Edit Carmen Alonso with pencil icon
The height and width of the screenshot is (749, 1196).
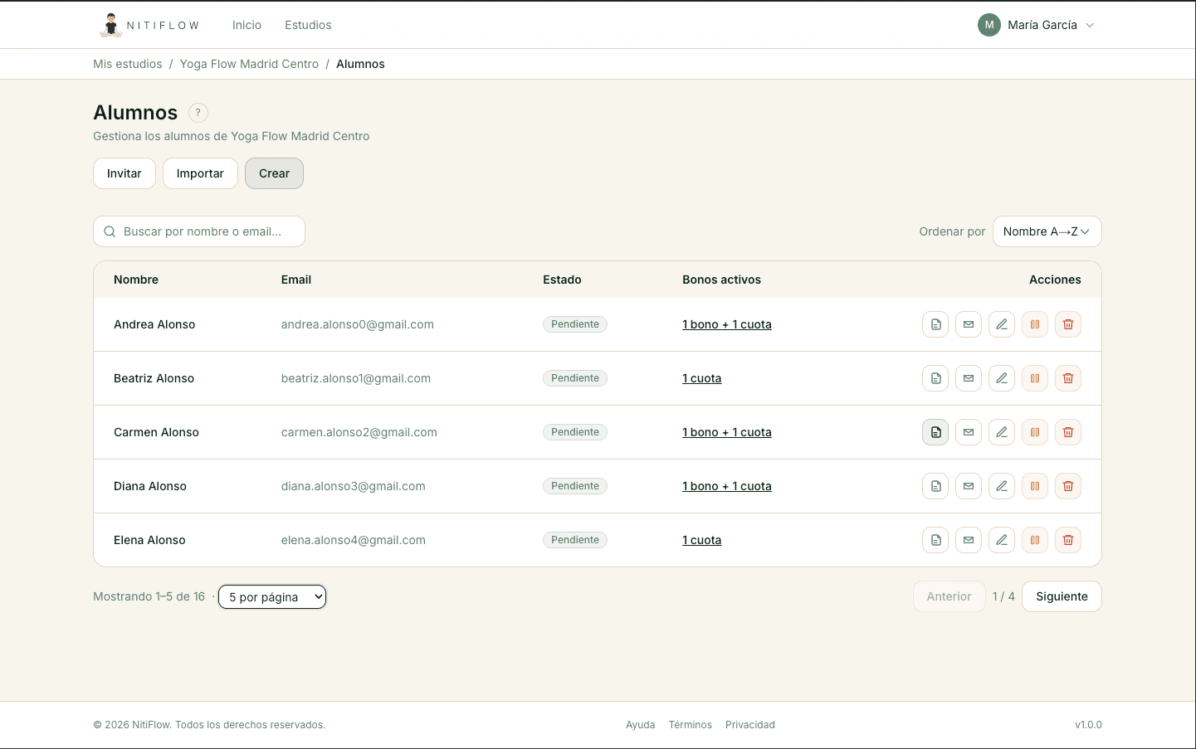(x=1002, y=432)
